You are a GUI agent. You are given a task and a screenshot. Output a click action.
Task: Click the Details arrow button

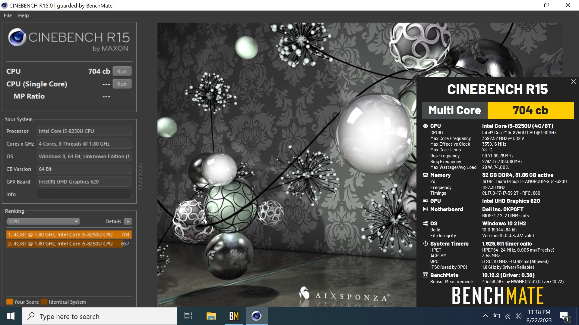point(128,221)
